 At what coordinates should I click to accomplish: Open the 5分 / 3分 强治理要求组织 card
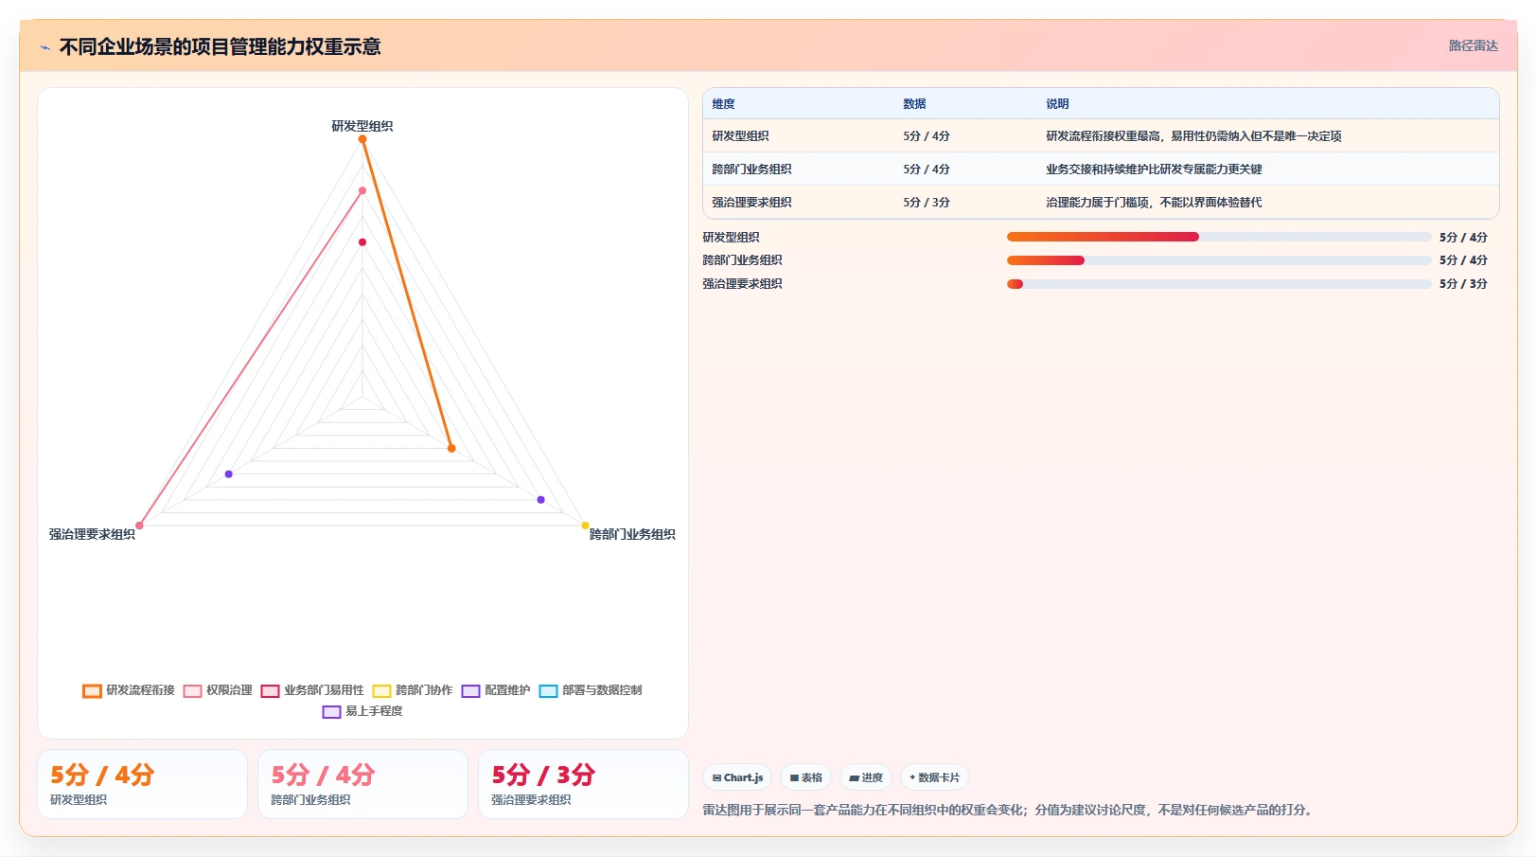(x=583, y=784)
